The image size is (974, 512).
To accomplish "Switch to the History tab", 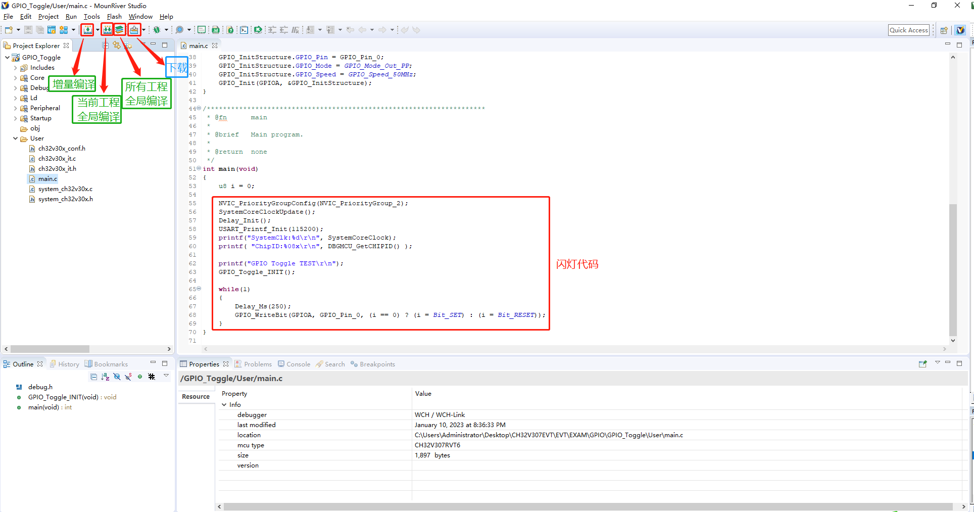I will [64, 364].
